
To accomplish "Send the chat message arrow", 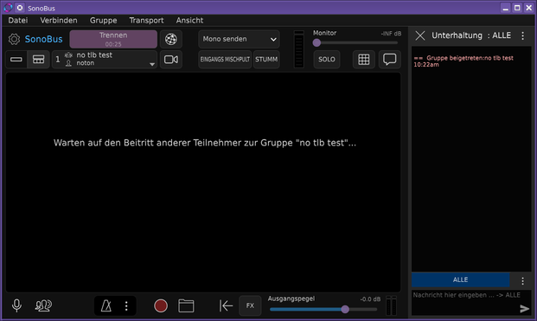I will pos(524,309).
